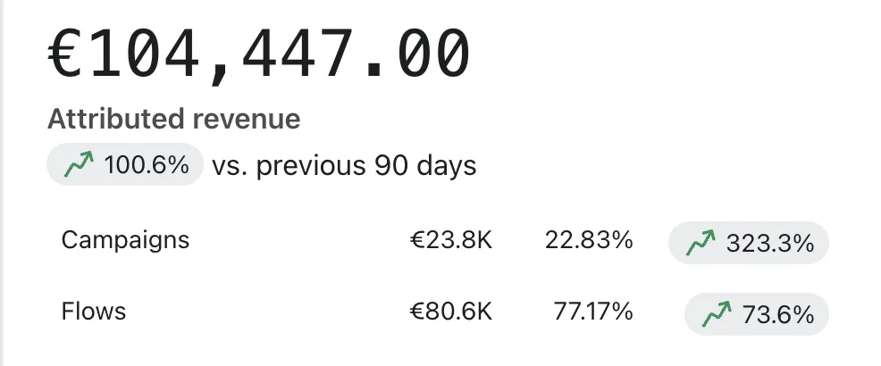Click the green trend arrow beside 100.6%
The image size is (881, 366).
[78, 164]
